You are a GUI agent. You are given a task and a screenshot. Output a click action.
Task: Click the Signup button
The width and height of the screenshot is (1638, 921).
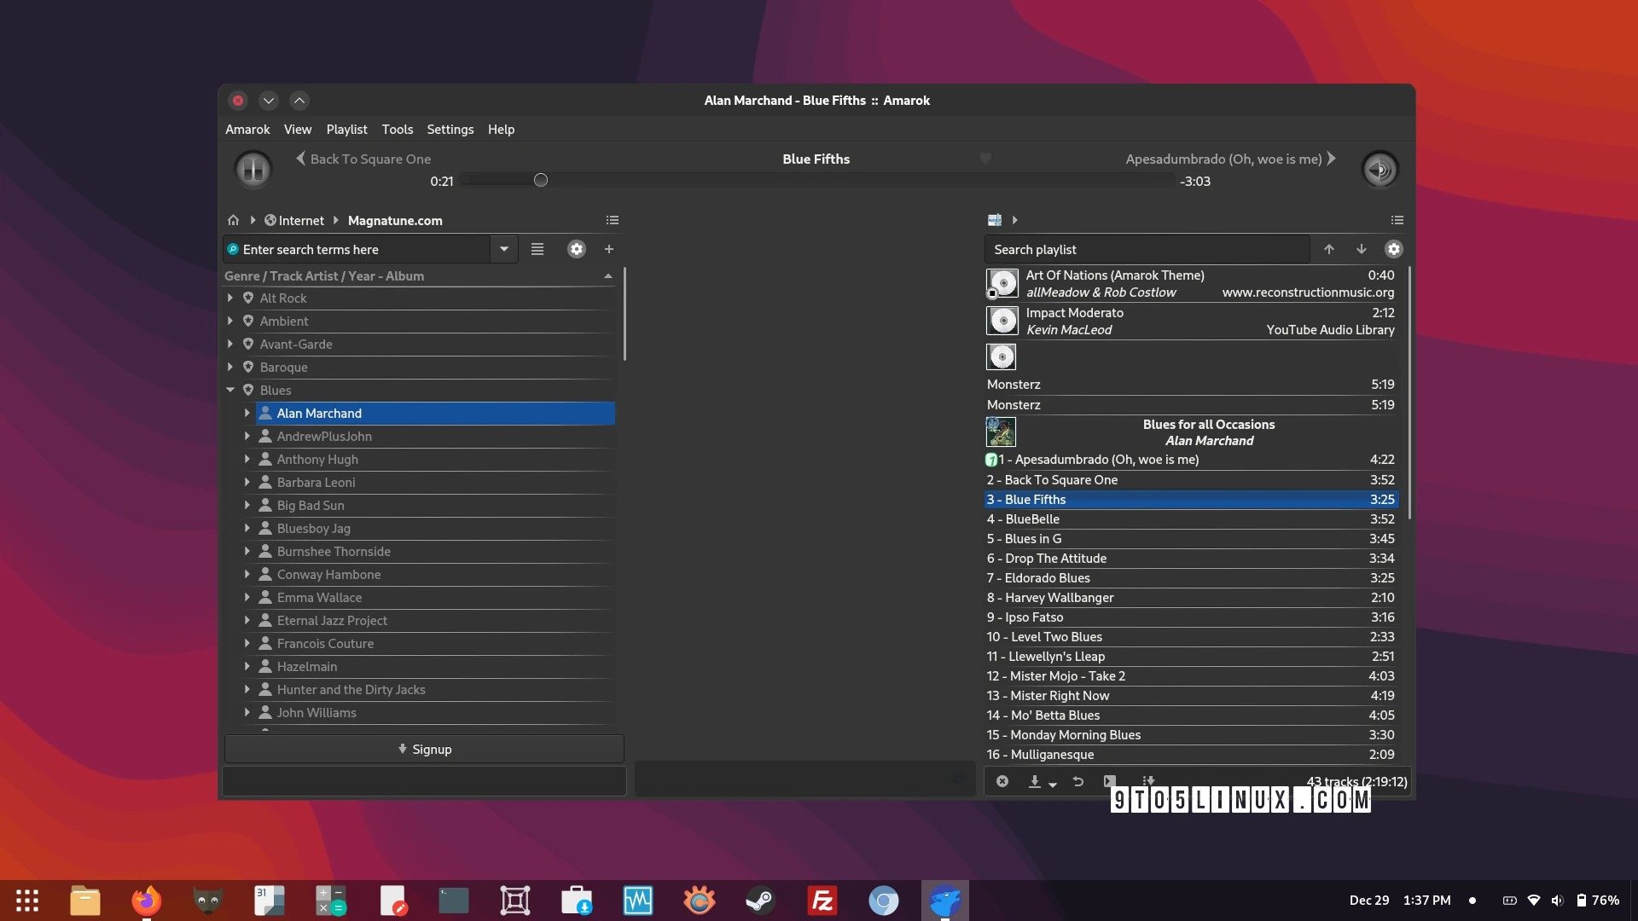pyautogui.click(x=424, y=749)
